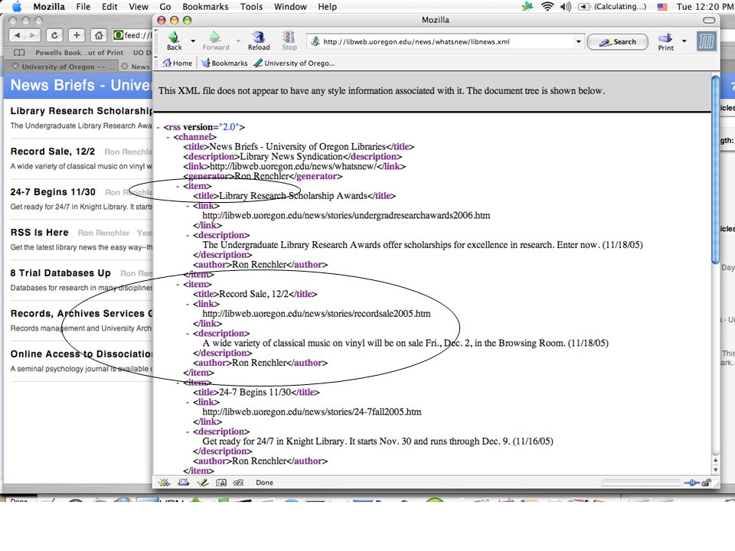735x551 pixels.
Task: Click the security lock icon in Mozilla status bar
Action: pyautogui.click(x=706, y=483)
